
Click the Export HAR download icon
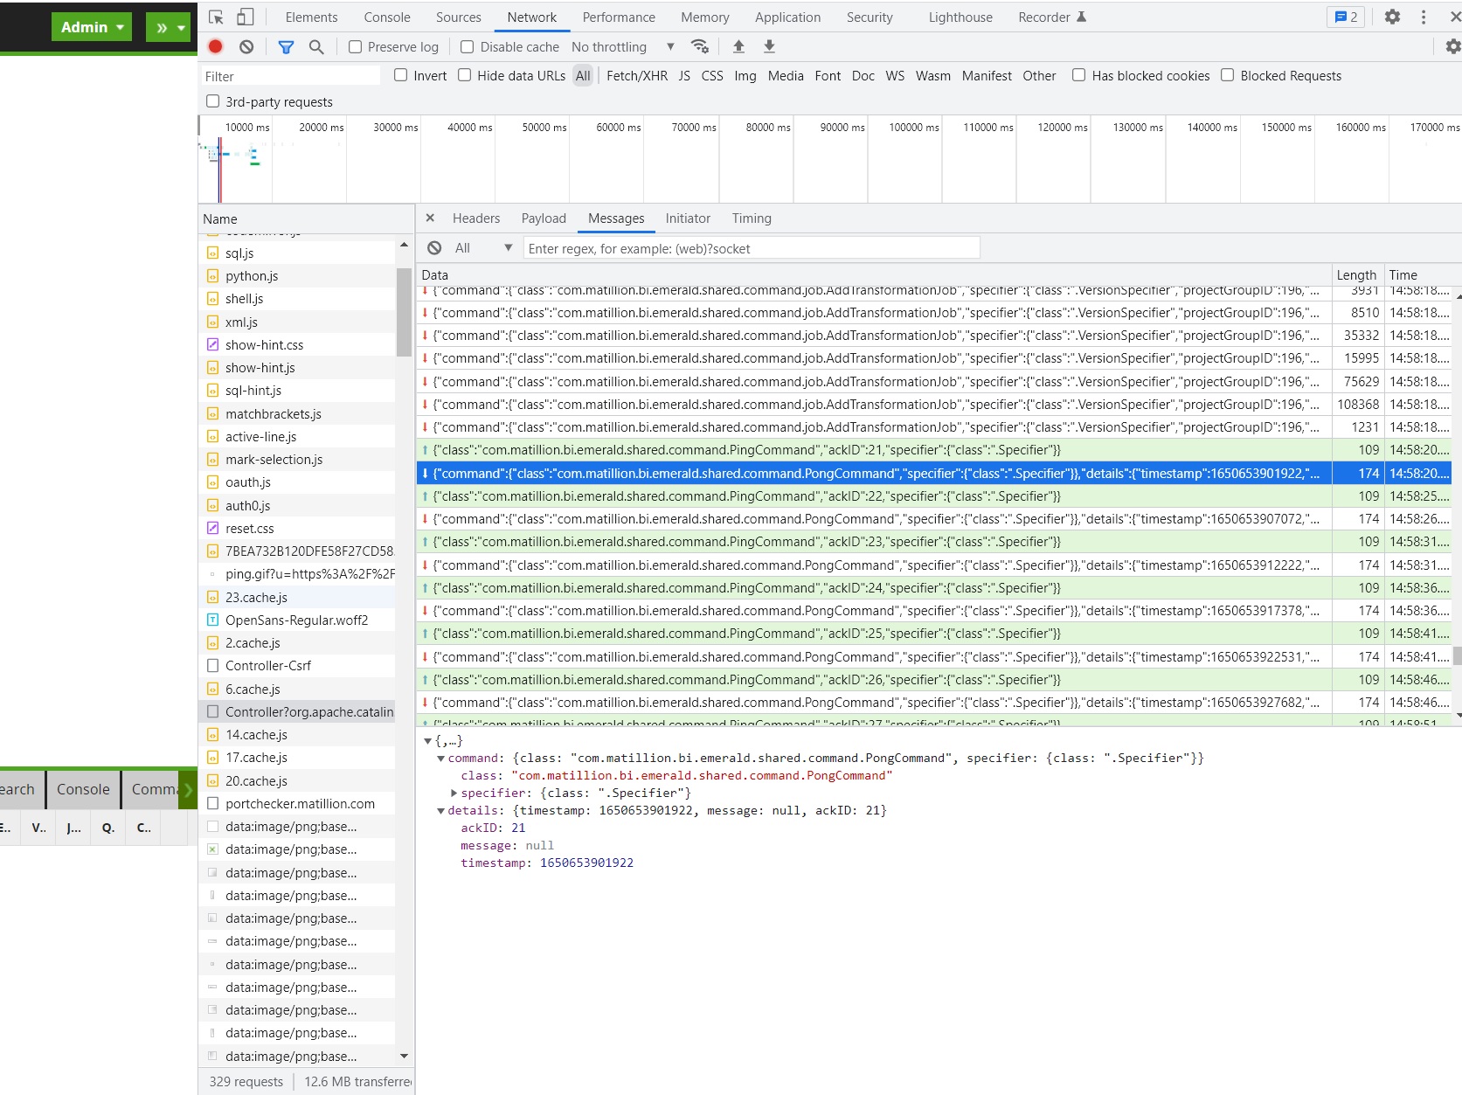point(769,47)
